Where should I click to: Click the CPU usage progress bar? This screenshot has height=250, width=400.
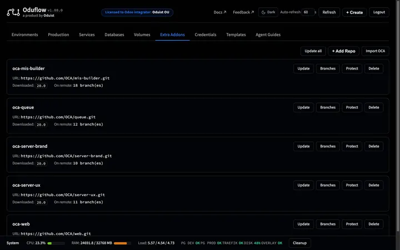coord(56,243)
